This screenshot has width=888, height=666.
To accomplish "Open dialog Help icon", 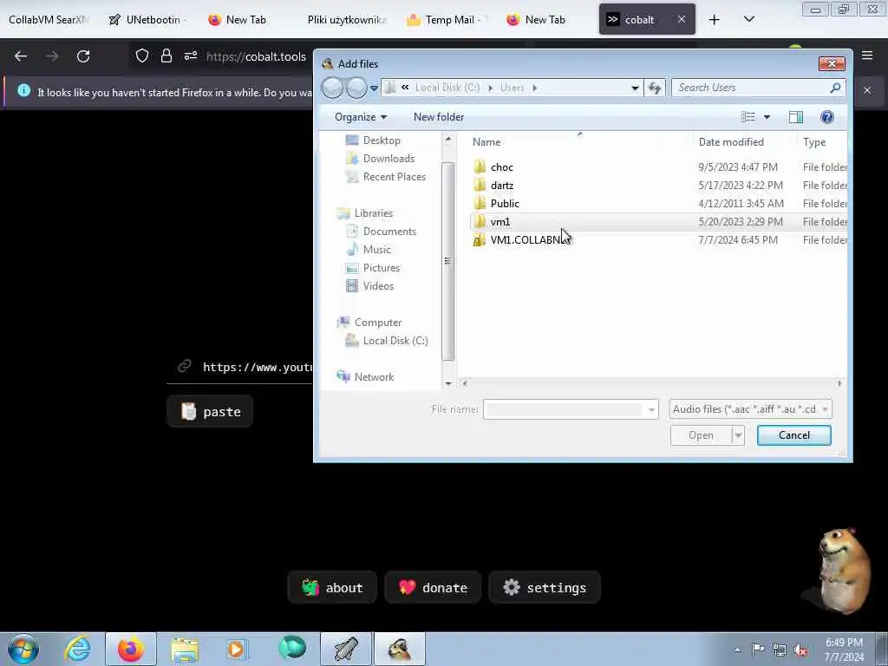I will 826,117.
